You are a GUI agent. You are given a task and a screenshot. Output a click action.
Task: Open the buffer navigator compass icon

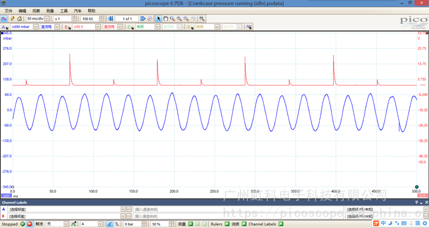(x=150, y=19)
